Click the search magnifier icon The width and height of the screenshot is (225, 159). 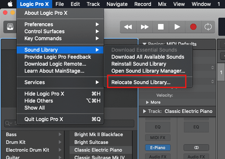coord(7,123)
